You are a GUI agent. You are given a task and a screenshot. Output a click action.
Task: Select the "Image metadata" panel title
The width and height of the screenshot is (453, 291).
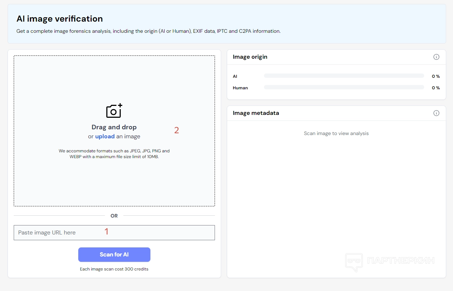pyautogui.click(x=256, y=113)
